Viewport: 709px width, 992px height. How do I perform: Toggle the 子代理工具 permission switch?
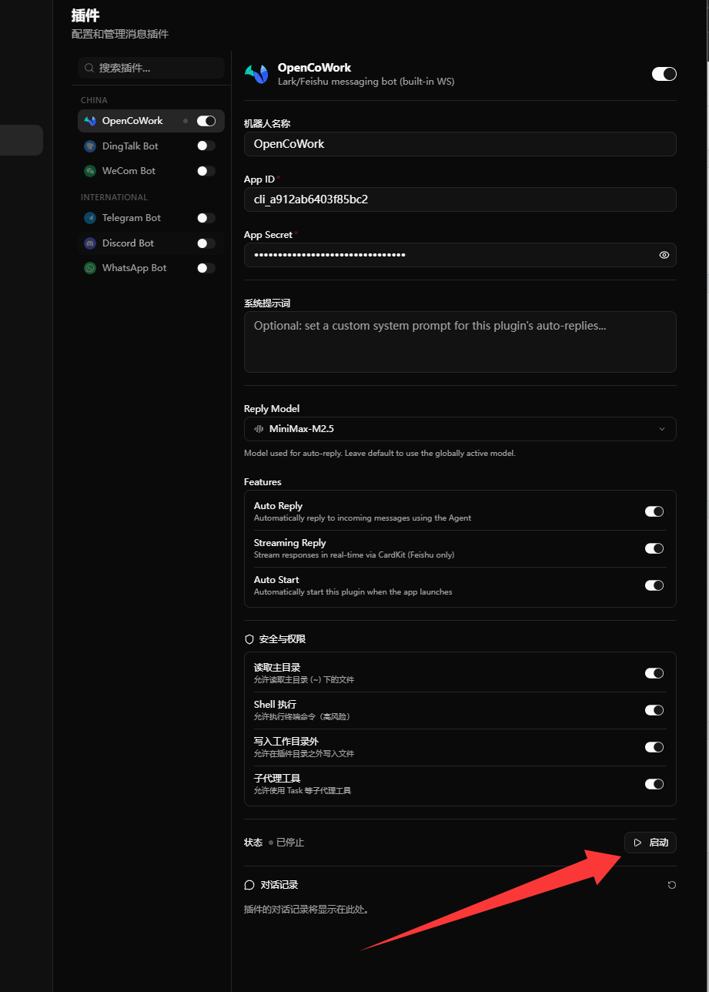[x=654, y=784]
